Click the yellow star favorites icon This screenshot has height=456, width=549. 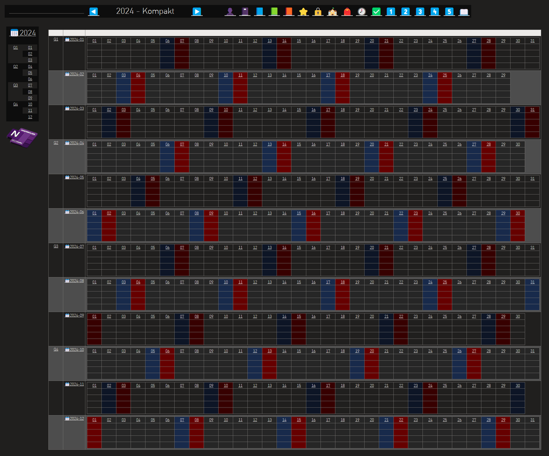(x=303, y=11)
